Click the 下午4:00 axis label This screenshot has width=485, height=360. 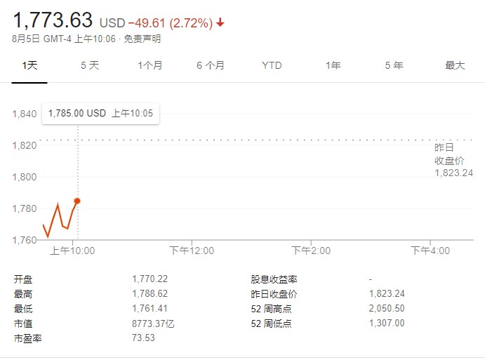tap(430, 251)
